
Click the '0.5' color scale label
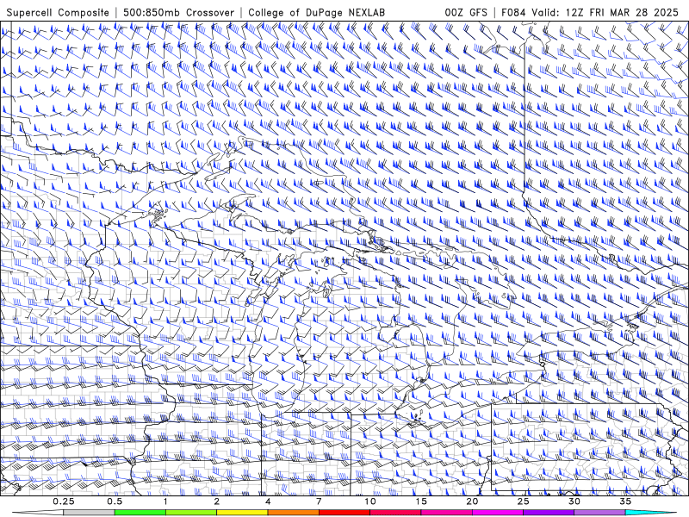(x=115, y=501)
